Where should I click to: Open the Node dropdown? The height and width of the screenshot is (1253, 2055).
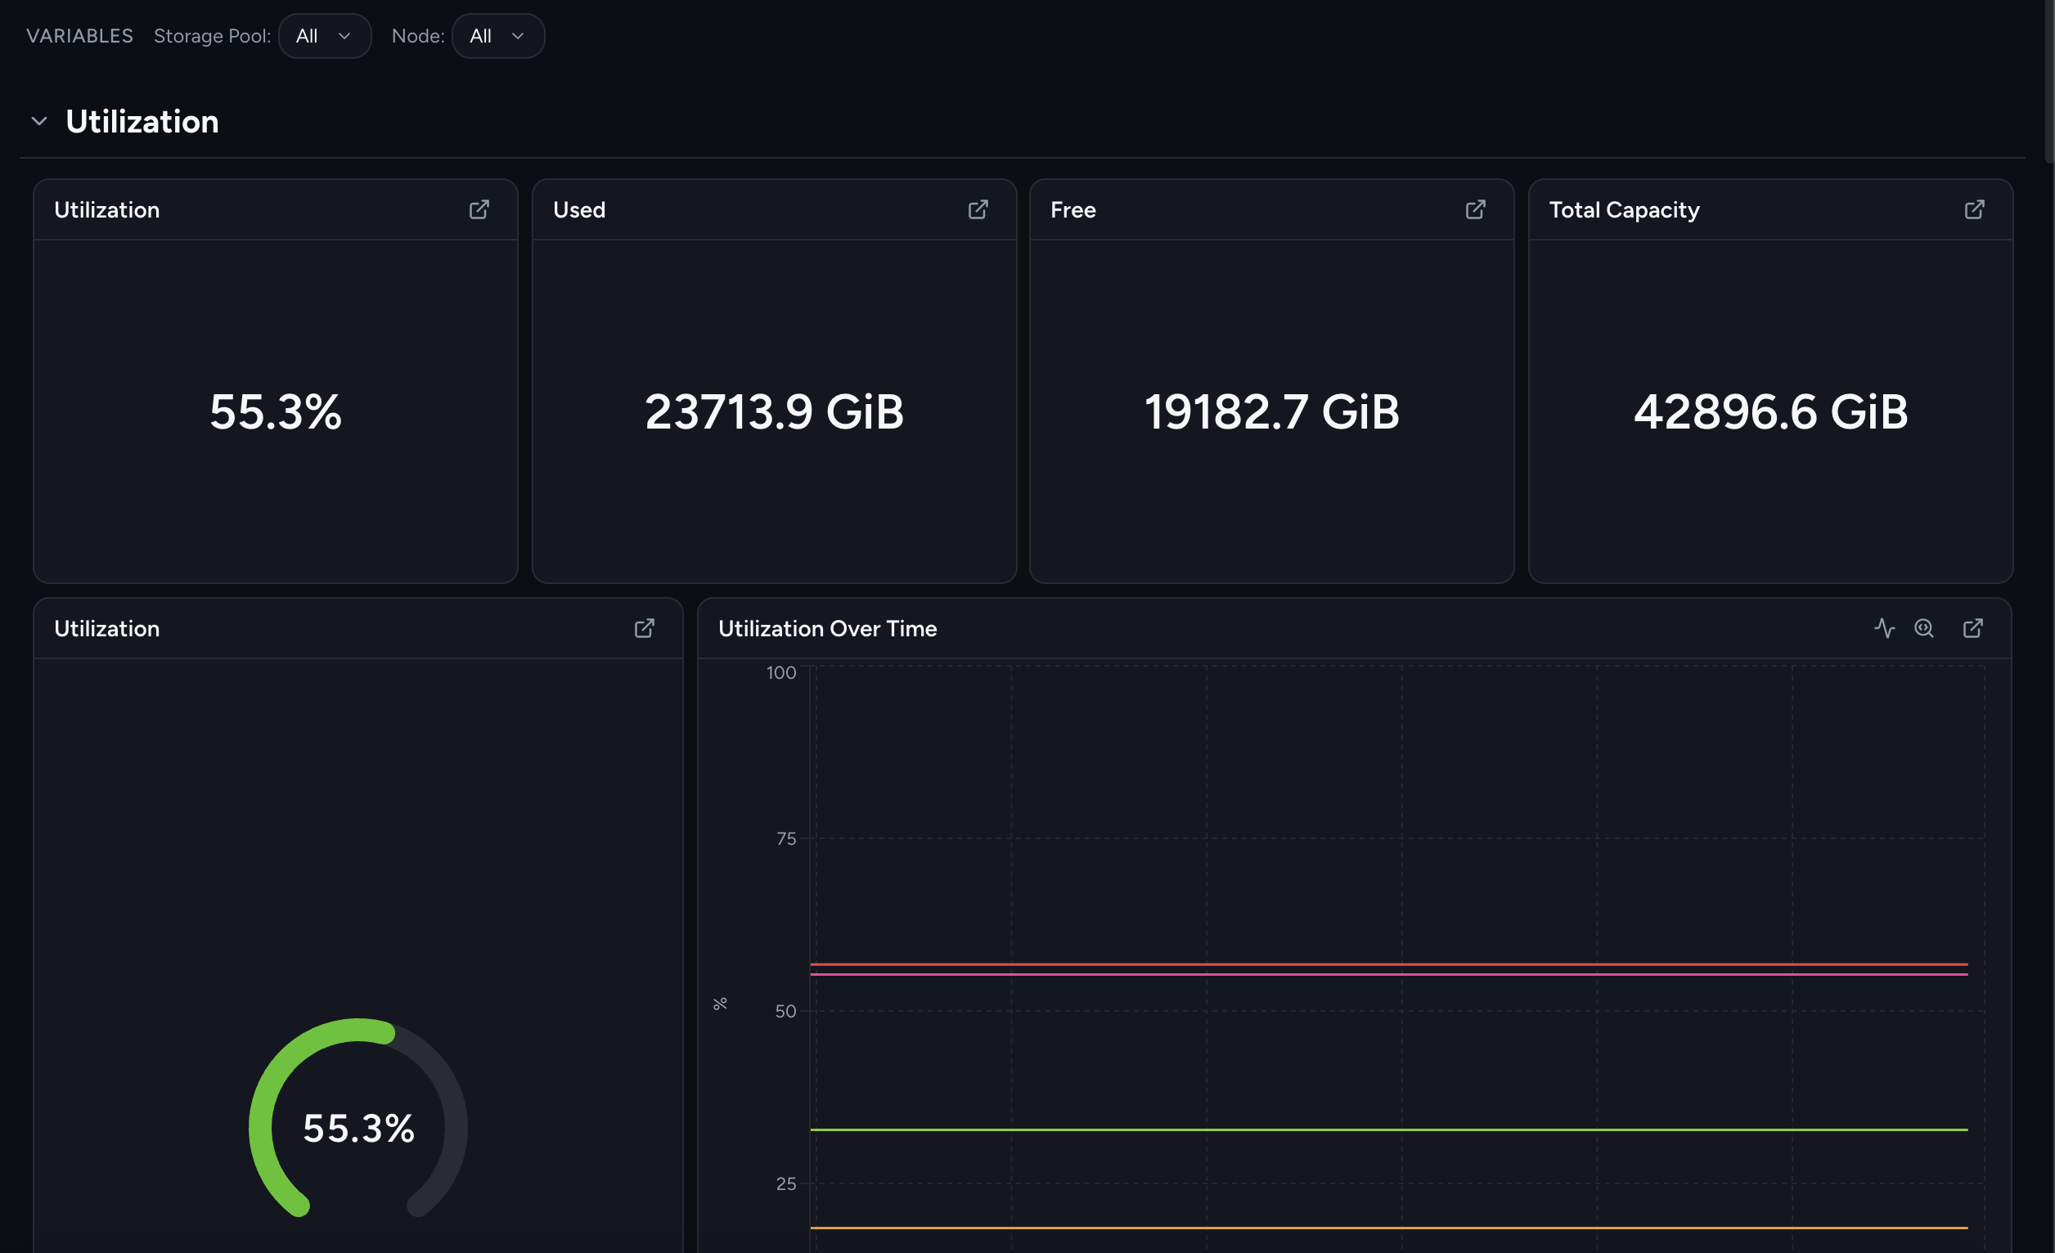point(498,36)
